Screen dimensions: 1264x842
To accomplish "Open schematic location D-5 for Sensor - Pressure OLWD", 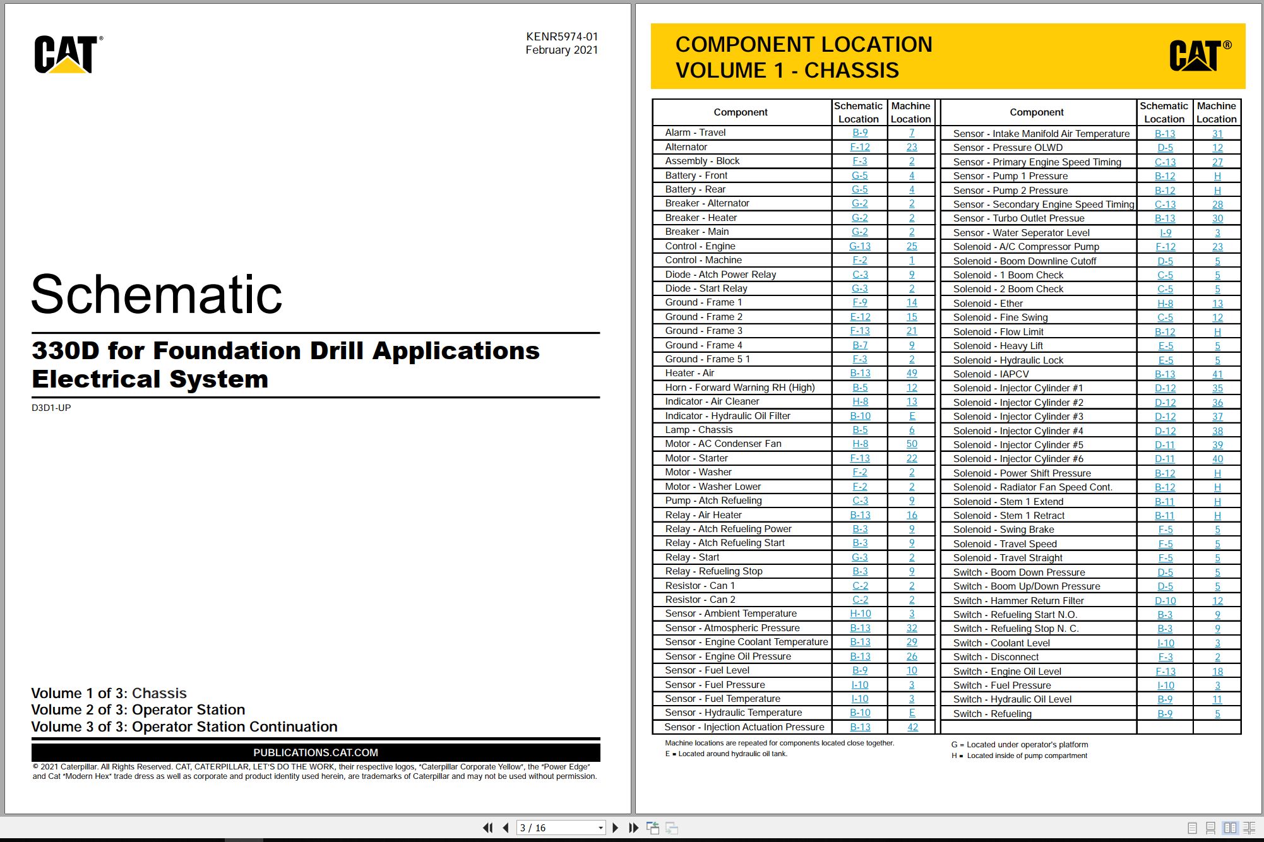I will tap(1165, 148).
